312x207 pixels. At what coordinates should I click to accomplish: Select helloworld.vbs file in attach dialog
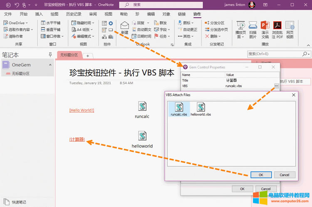pyautogui.click(x=201, y=109)
